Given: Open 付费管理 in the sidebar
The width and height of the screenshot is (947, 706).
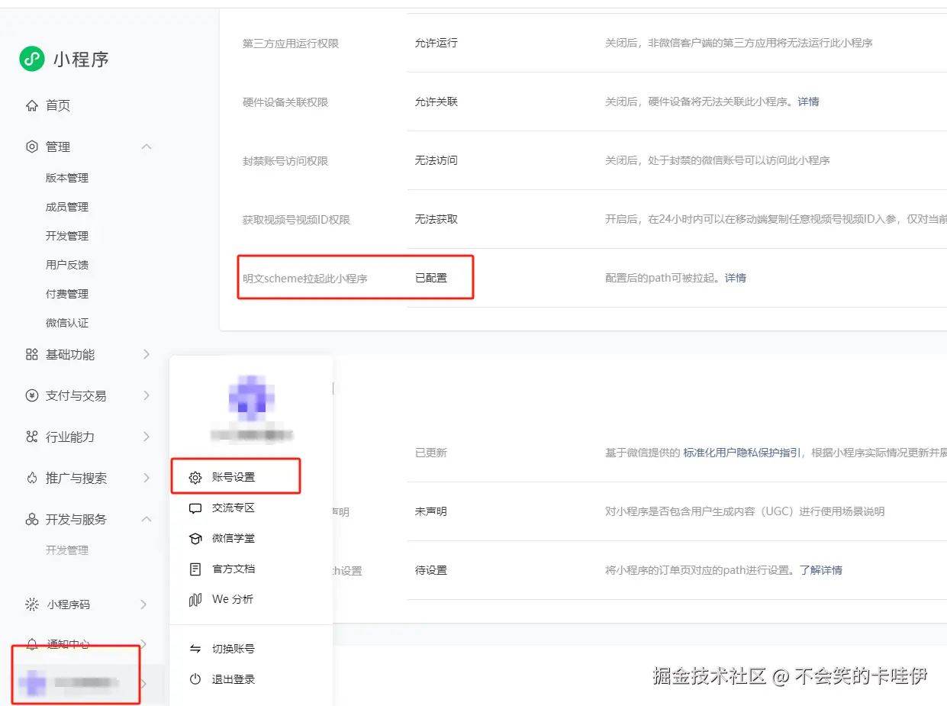Looking at the screenshot, I should pyautogui.click(x=67, y=294).
